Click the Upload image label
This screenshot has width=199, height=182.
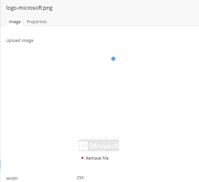pos(20,41)
